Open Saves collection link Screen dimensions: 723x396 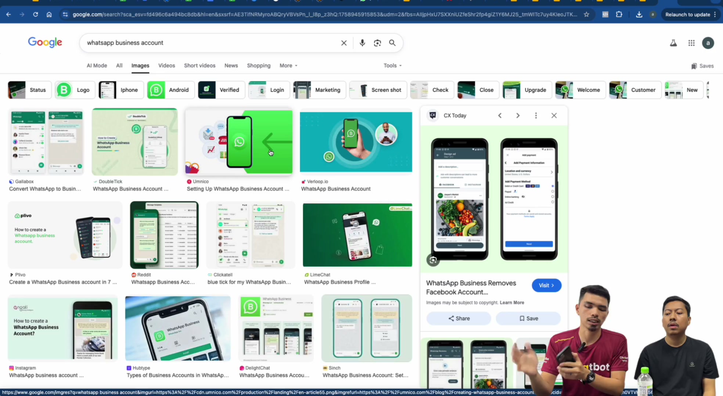point(702,66)
